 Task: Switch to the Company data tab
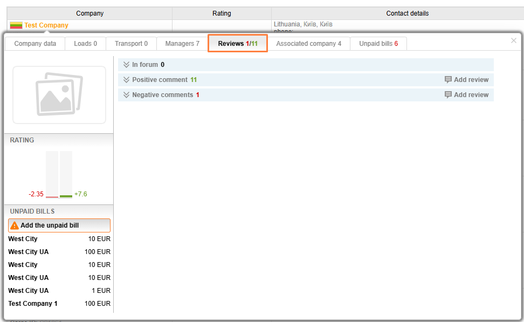point(35,44)
